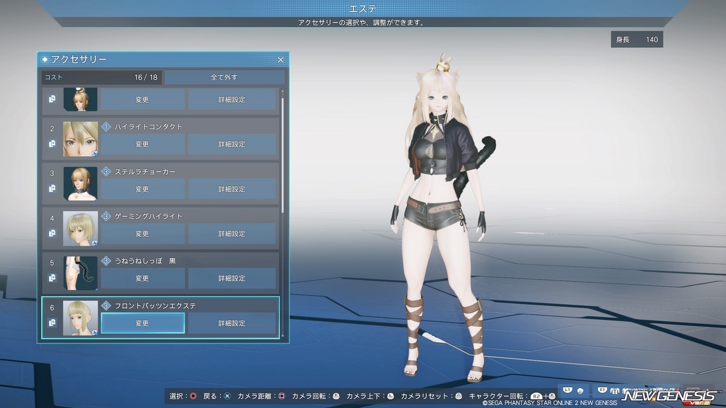Screen dimensions: 726x408
Task: Click the カメラリセット button hint
Action: tap(459, 397)
